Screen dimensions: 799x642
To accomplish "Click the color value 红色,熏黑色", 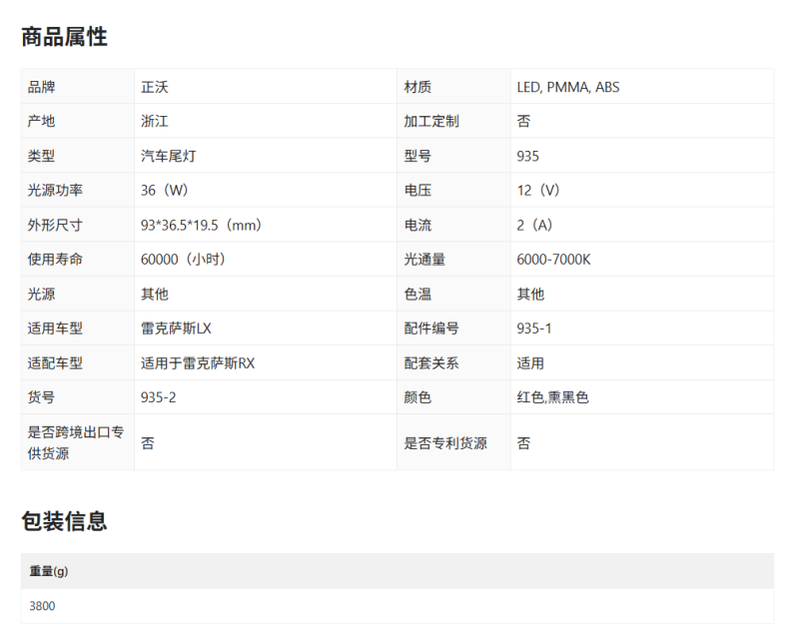I will point(552,397).
